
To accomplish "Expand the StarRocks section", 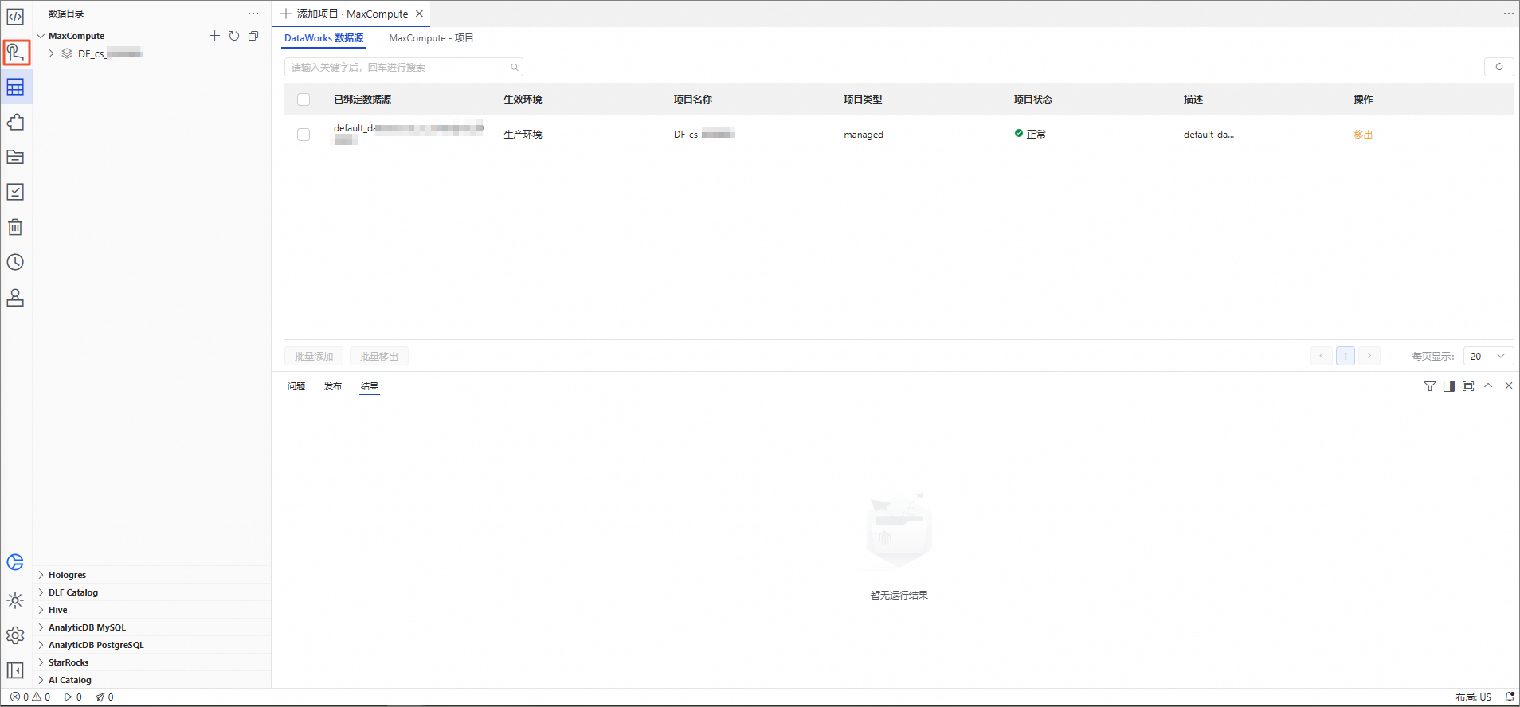I will pos(41,662).
